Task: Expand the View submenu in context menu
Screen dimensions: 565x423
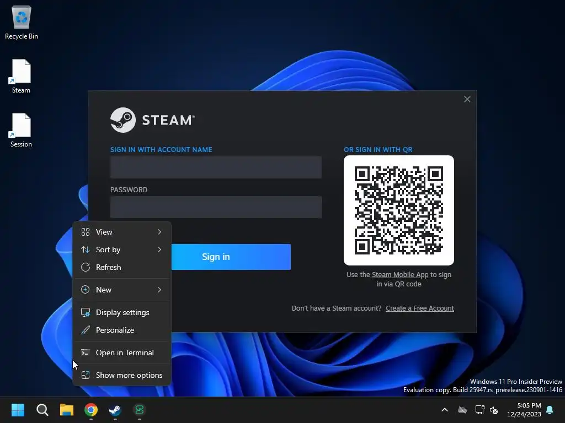Action: [122, 232]
